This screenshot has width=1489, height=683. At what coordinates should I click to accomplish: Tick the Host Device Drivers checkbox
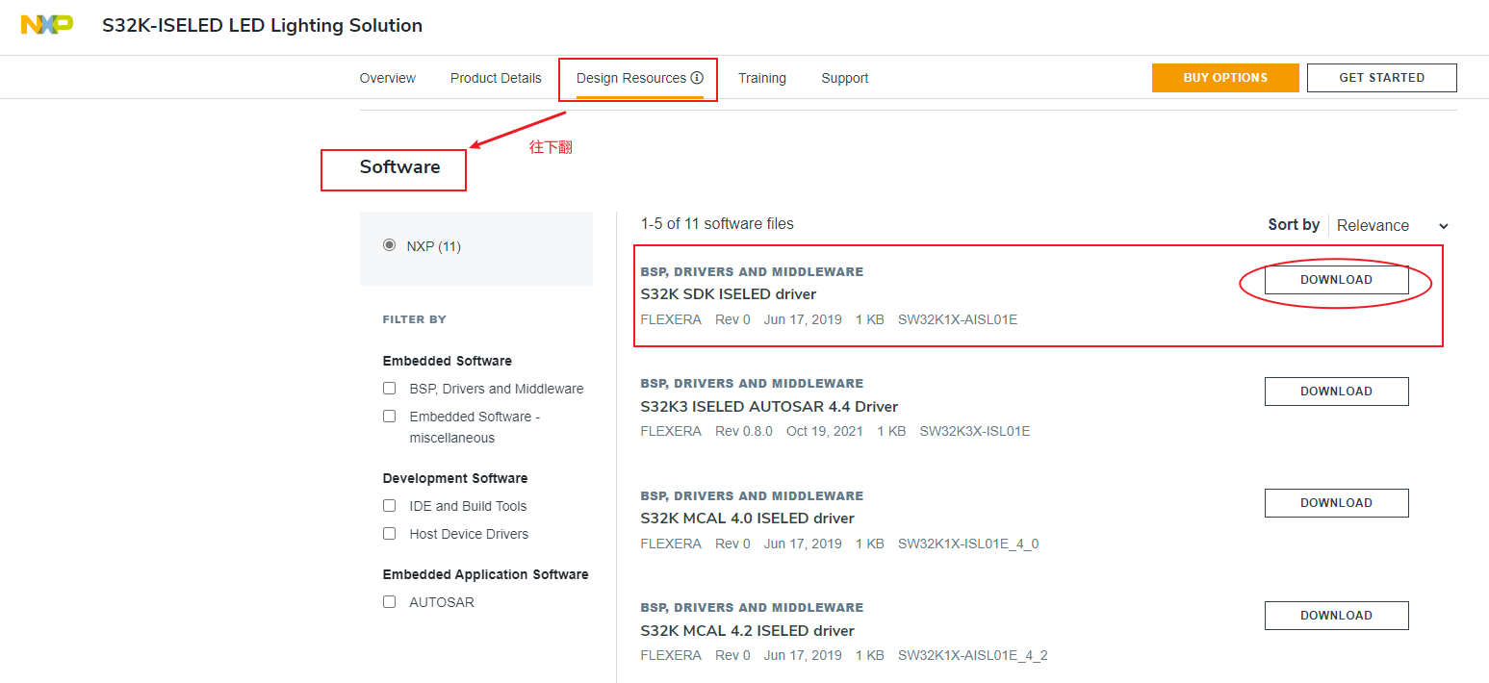[390, 534]
